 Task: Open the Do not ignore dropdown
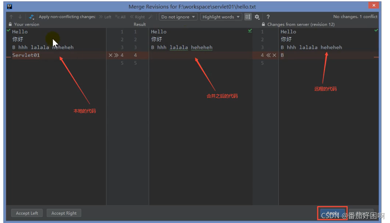178,17
